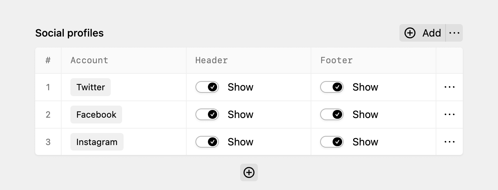Open the row options dots for Instagram

[450, 142]
